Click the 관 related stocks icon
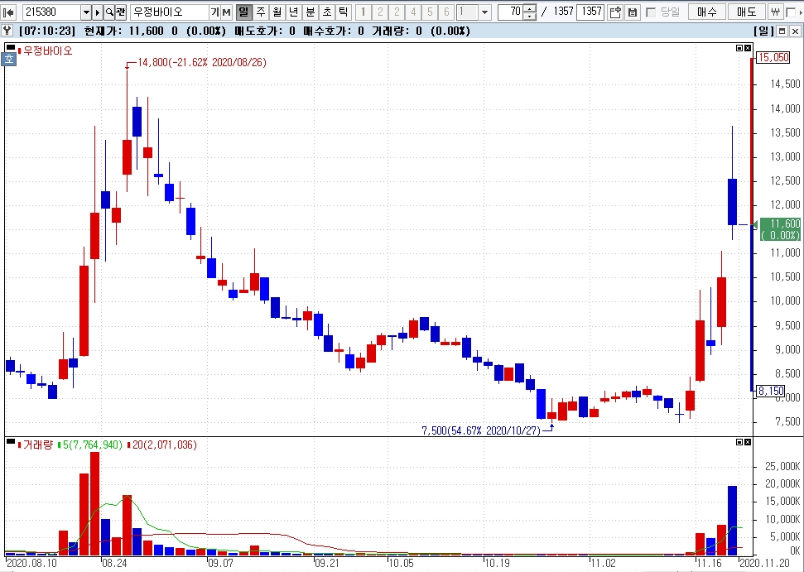Image resolution: width=804 pixels, height=572 pixels. tap(121, 12)
